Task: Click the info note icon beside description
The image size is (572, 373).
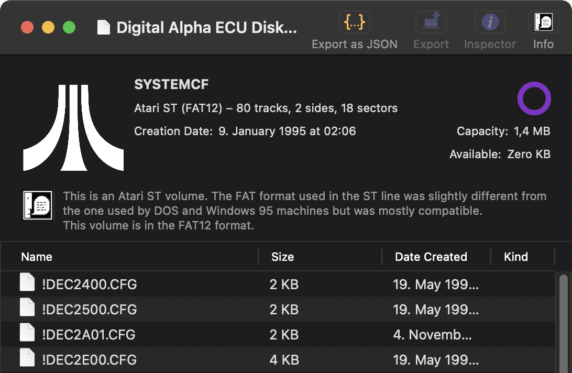Action: pos(37,205)
